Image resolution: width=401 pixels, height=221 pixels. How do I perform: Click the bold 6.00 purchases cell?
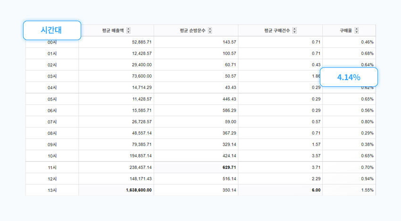316,190
